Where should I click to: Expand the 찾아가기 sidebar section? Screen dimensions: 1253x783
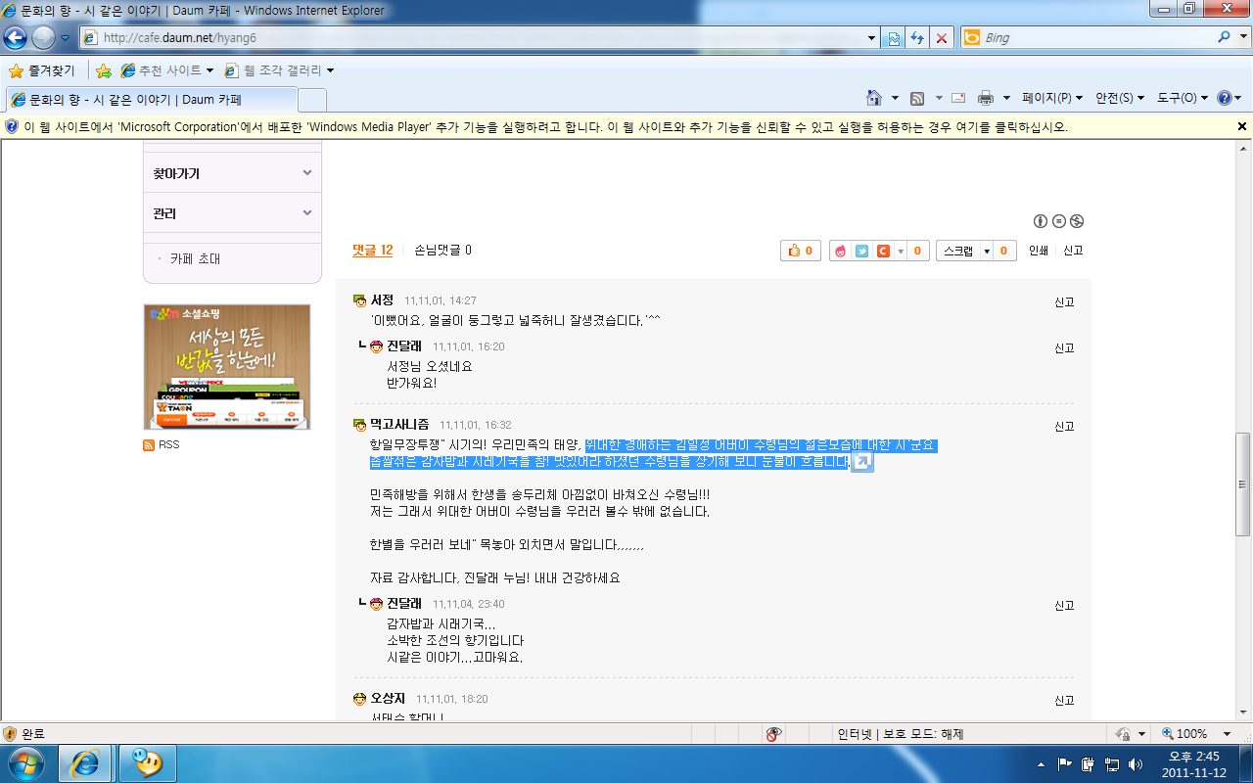[306, 173]
